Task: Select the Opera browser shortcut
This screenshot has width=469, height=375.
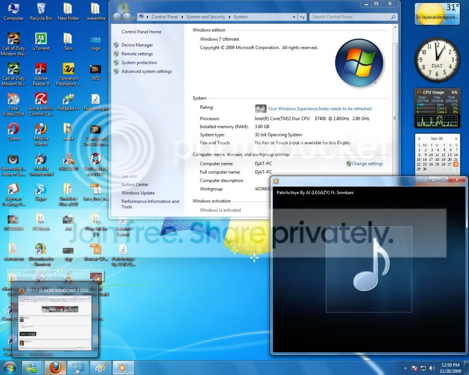Action: 13,132
